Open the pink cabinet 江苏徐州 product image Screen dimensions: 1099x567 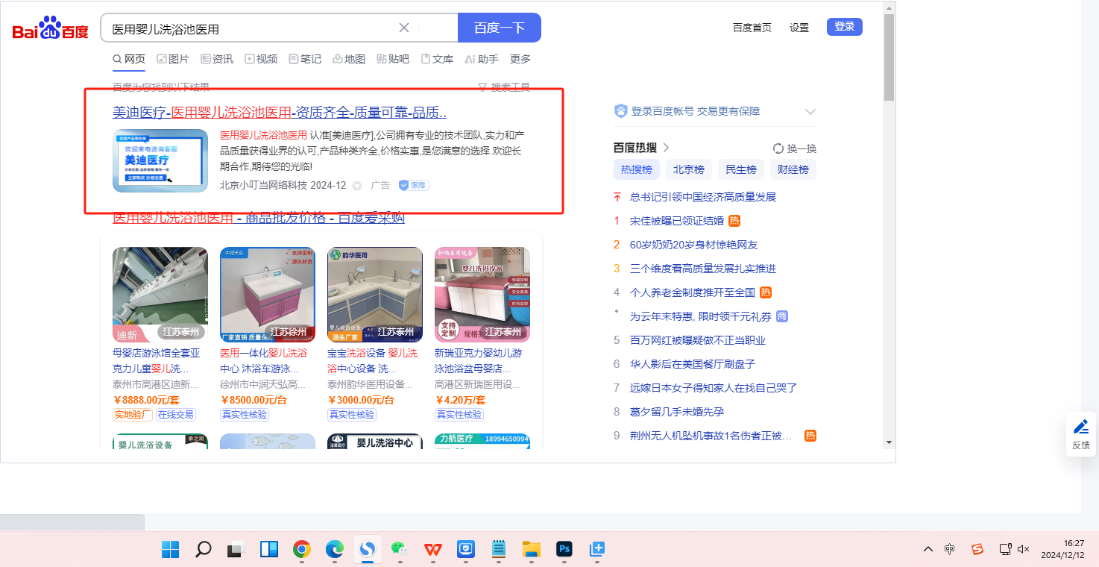268,295
